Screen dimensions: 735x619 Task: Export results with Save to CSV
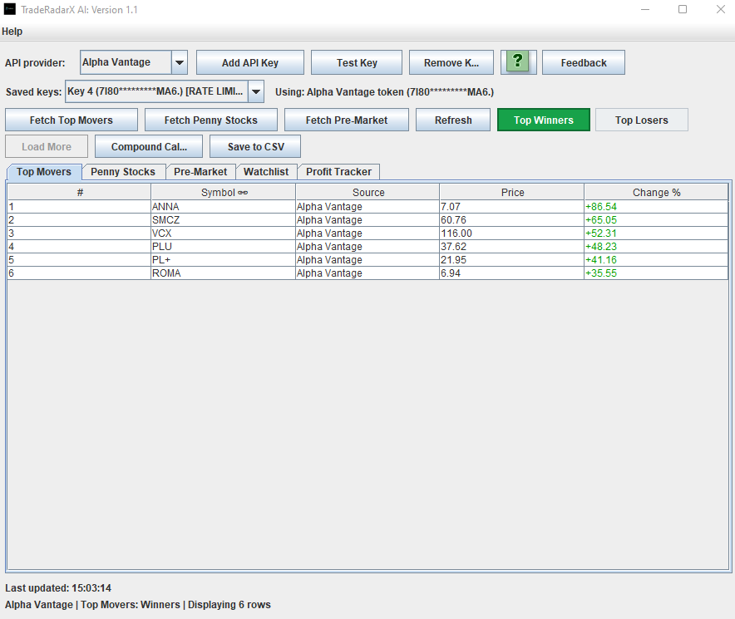tap(254, 146)
